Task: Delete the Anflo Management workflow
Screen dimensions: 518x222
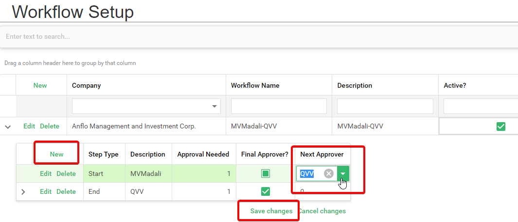Action: point(50,126)
